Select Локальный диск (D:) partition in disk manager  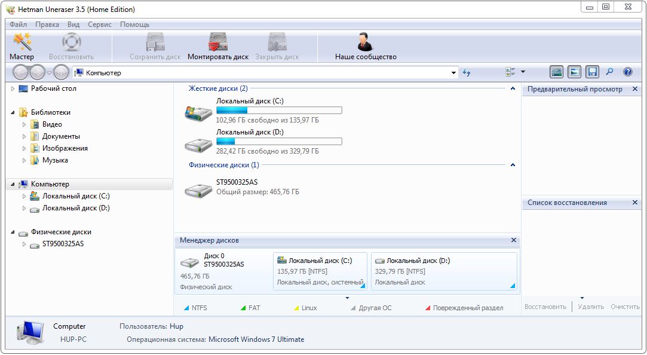point(444,271)
